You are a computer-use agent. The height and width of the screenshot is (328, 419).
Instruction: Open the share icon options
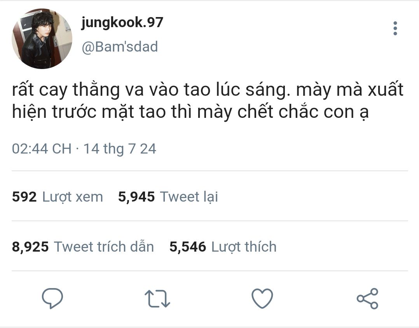(367, 299)
